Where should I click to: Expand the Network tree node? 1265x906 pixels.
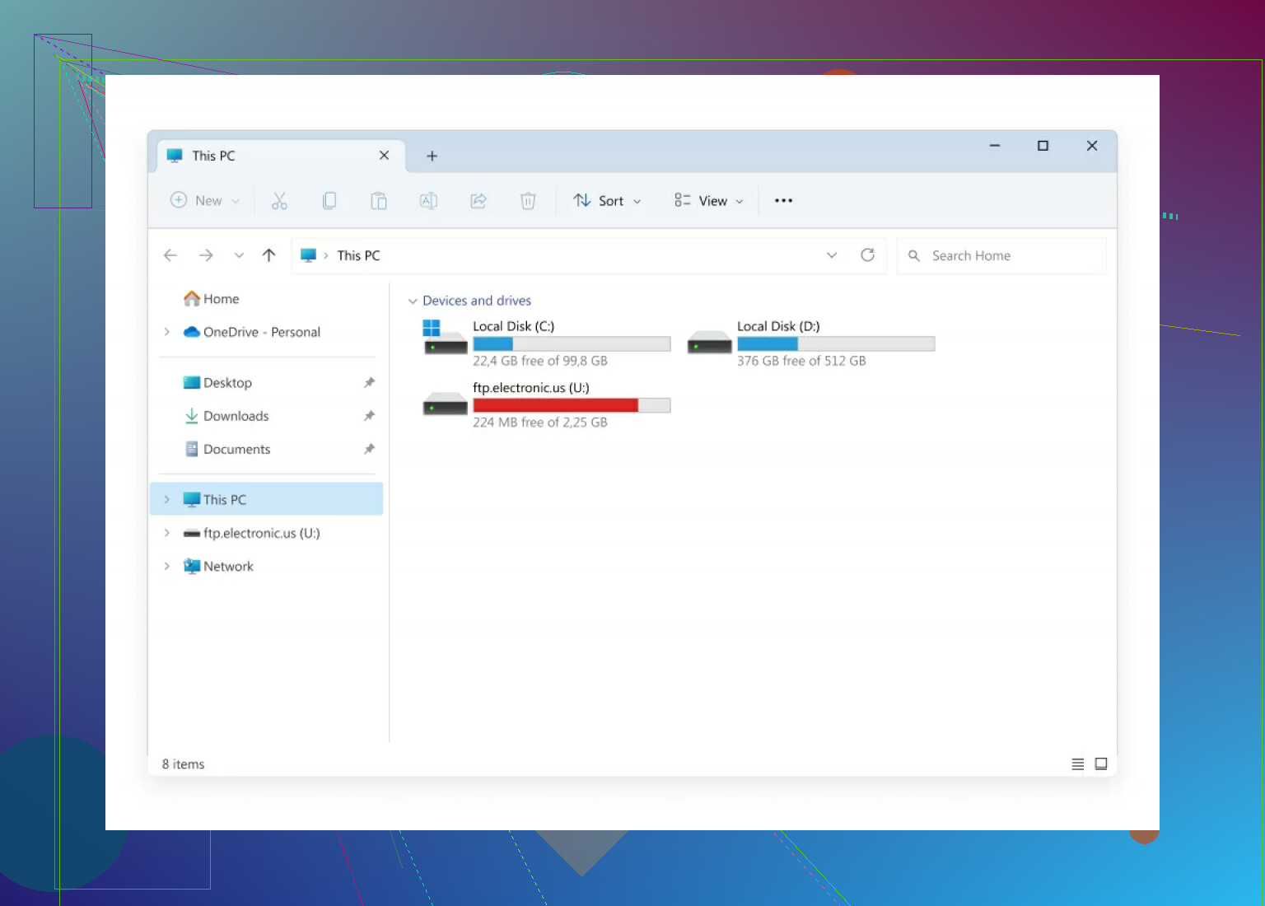(167, 567)
